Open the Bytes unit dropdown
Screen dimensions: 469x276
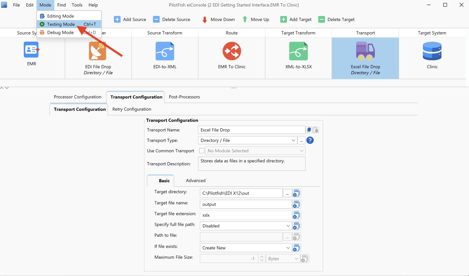point(283,259)
